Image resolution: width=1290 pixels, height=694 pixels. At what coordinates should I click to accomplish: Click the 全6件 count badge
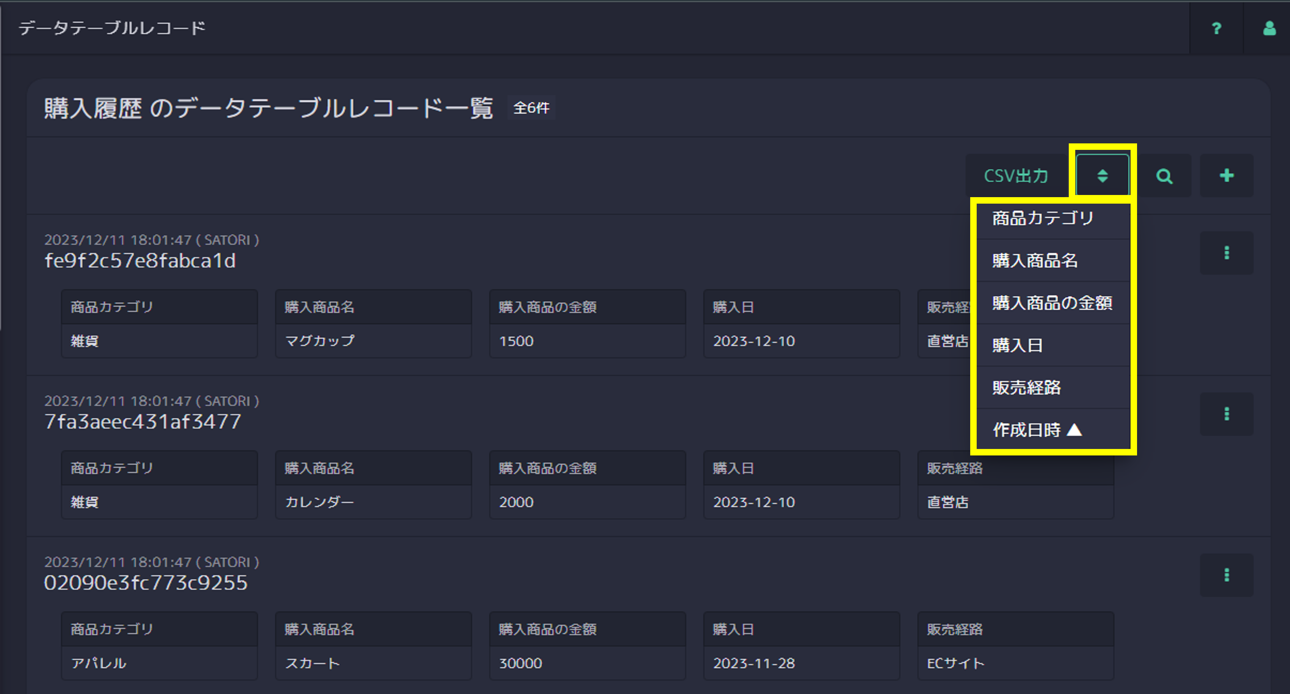click(531, 108)
